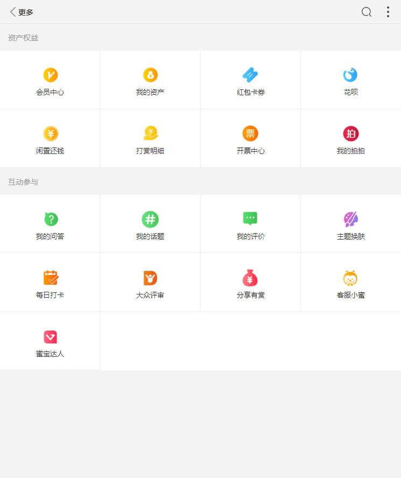Tap the 打赏明细 reward details icon
Screen dimensions: 401x478
(150, 133)
